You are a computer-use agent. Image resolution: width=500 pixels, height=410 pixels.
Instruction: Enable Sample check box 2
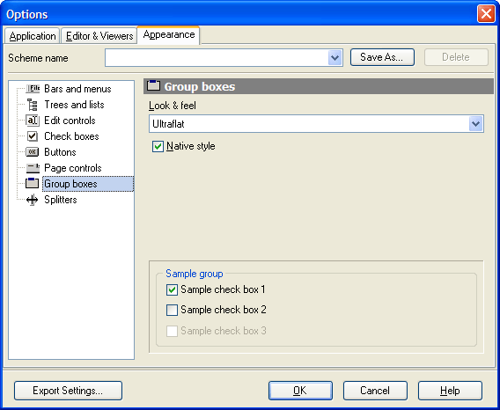tap(172, 310)
